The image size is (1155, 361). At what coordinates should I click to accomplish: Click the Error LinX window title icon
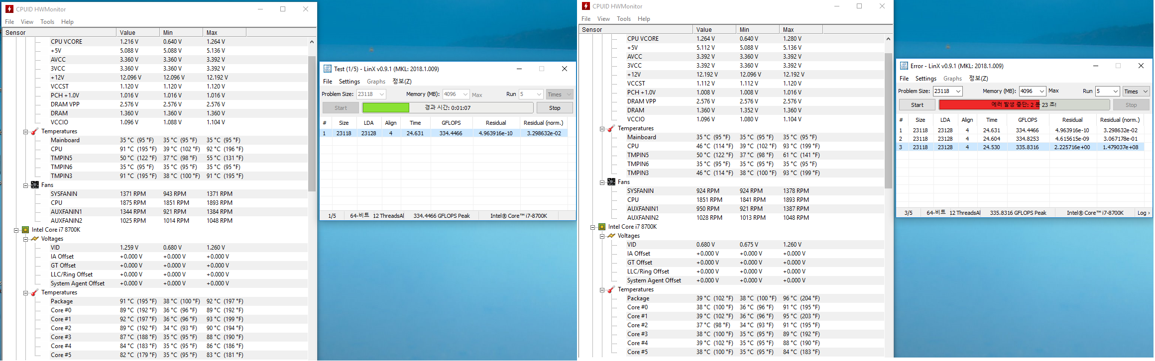tap(904, 66)
